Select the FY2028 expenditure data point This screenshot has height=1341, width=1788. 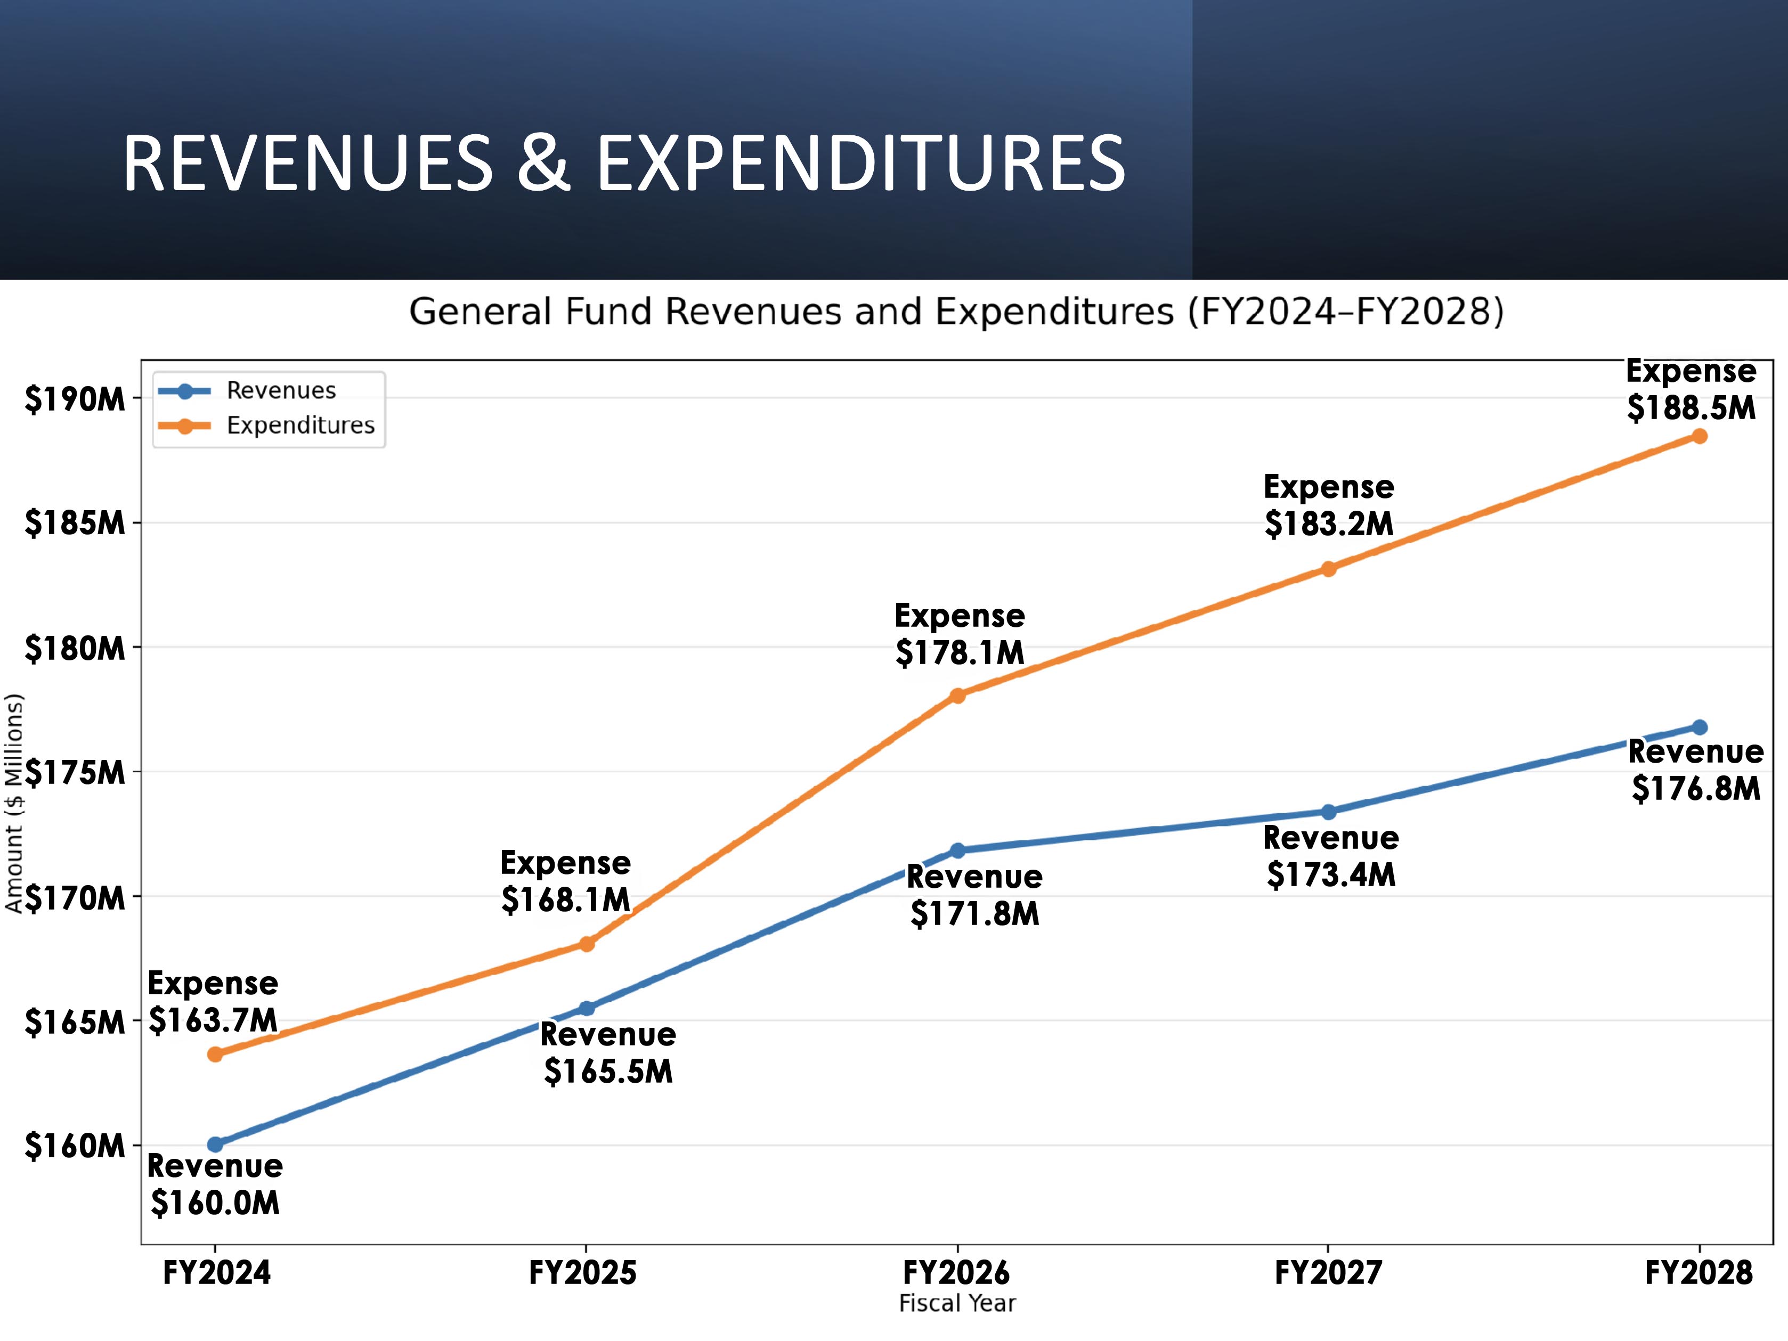[x=1699, y=436]
